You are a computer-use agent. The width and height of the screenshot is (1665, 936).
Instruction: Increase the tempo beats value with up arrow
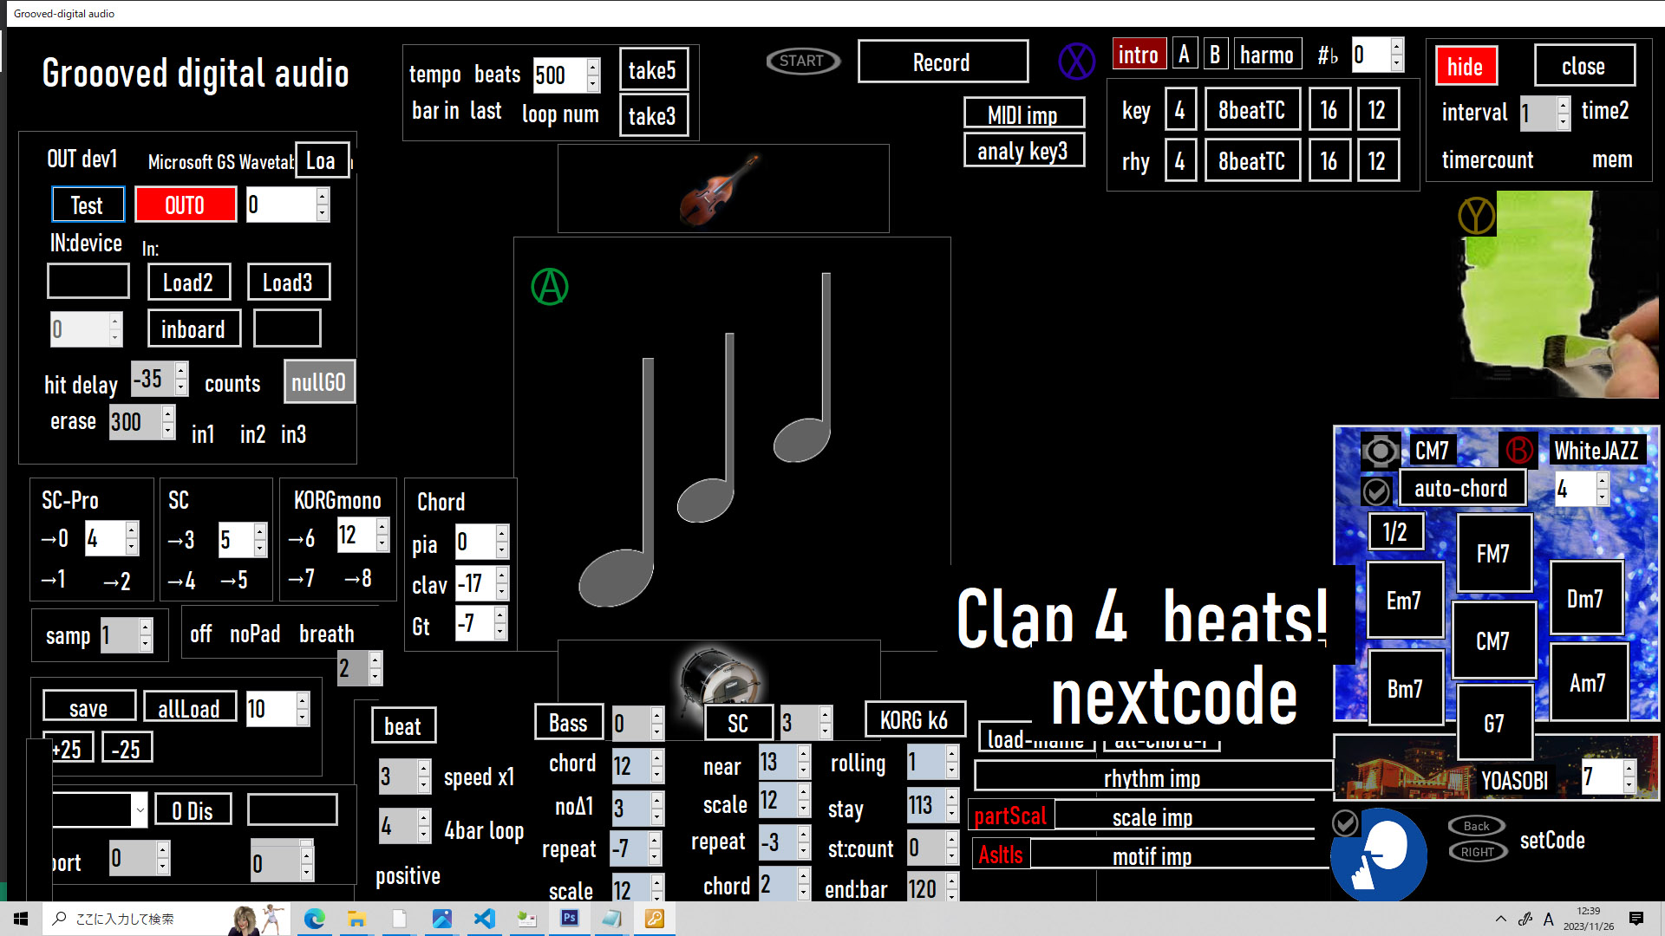(593, 66)
